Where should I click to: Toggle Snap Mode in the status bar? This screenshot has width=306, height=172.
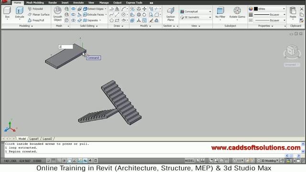tap(48, 161)
